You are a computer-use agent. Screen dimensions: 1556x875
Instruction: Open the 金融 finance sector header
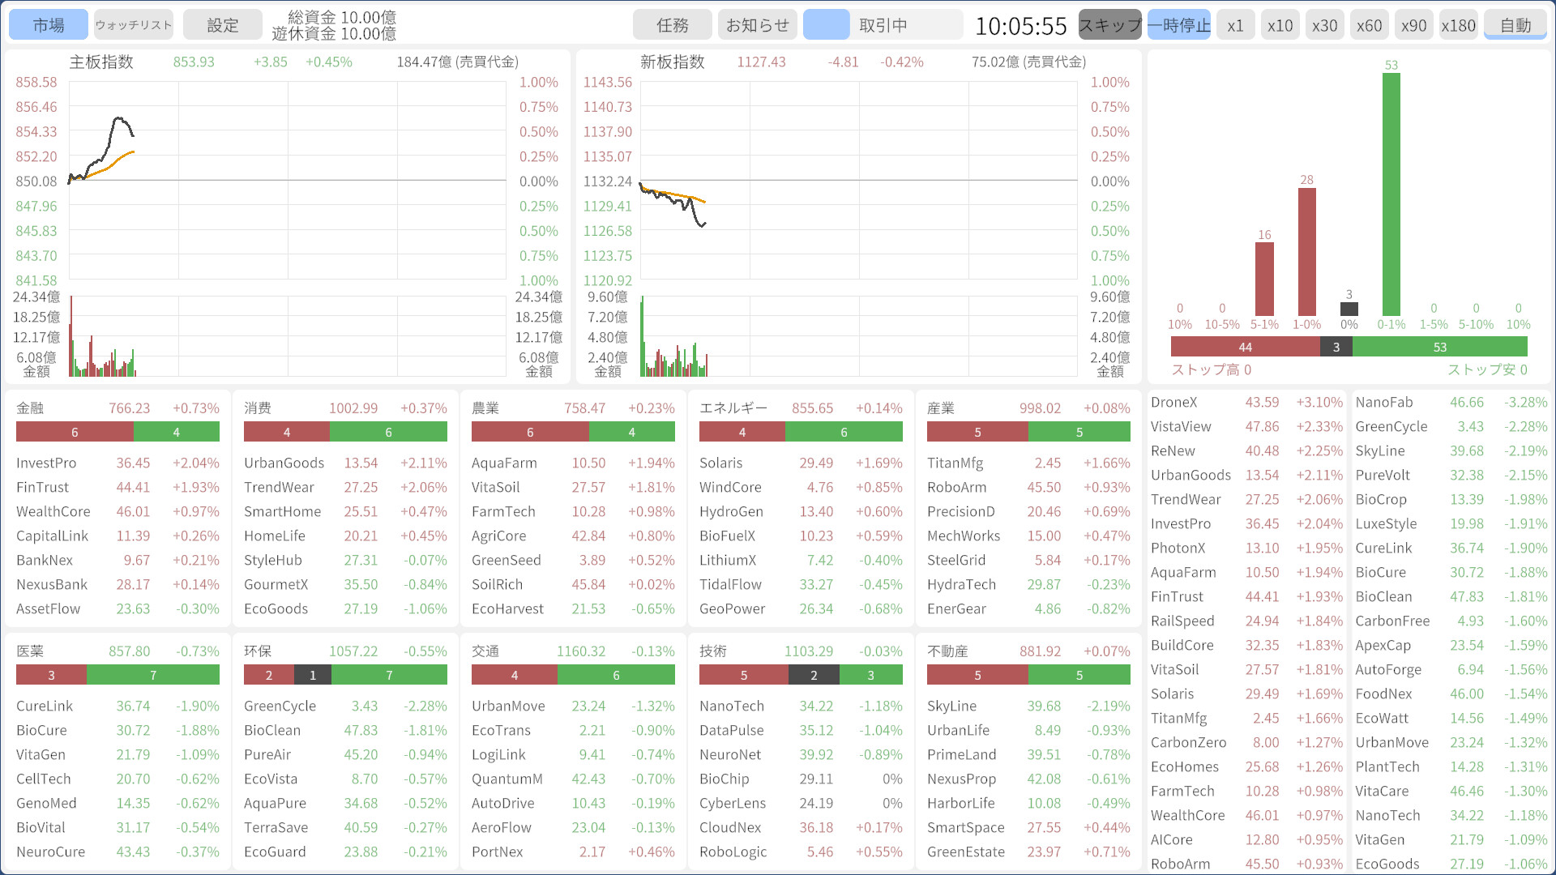click(x=31, y=408)
